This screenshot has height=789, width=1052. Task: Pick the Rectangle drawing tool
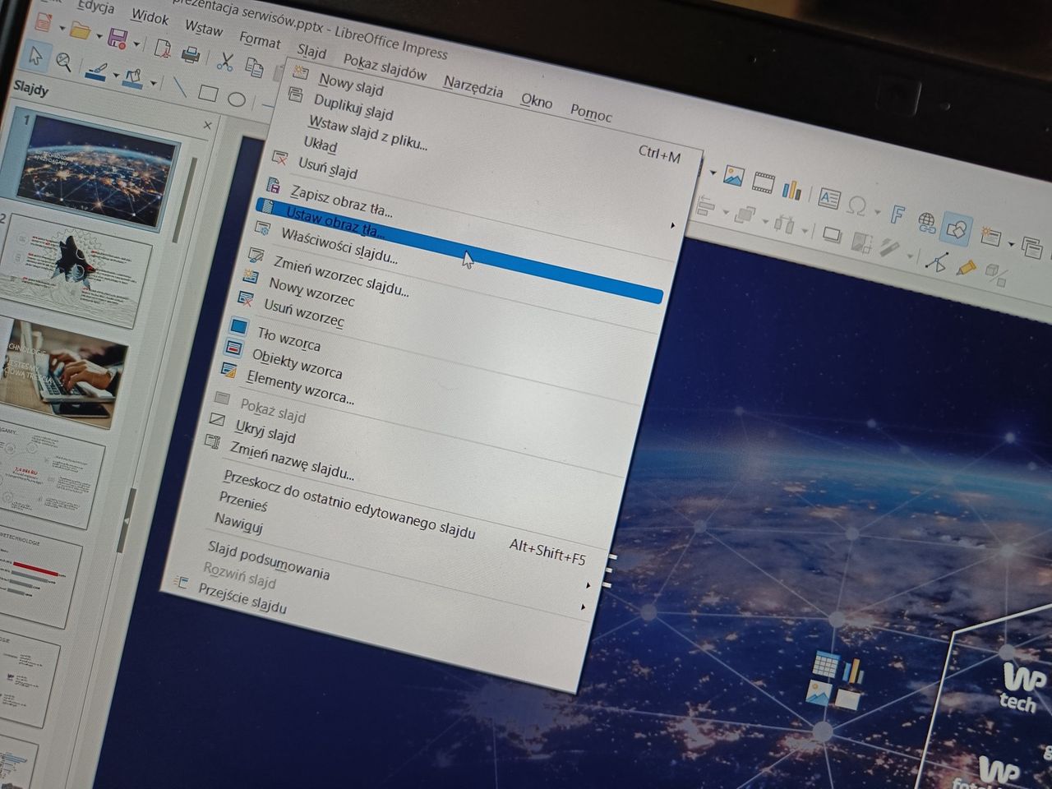click(x=209, y=90)
